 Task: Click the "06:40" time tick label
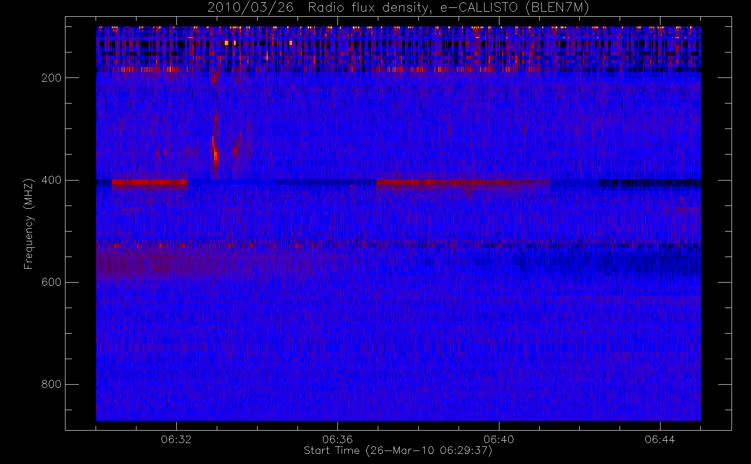tap(499, 439)
